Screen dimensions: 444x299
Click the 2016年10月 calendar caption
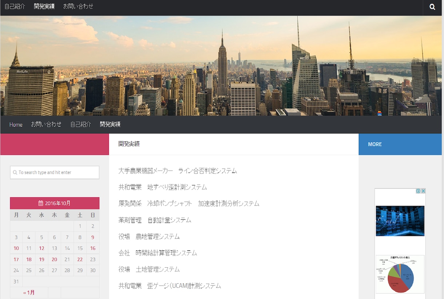[x=55, y=203]
